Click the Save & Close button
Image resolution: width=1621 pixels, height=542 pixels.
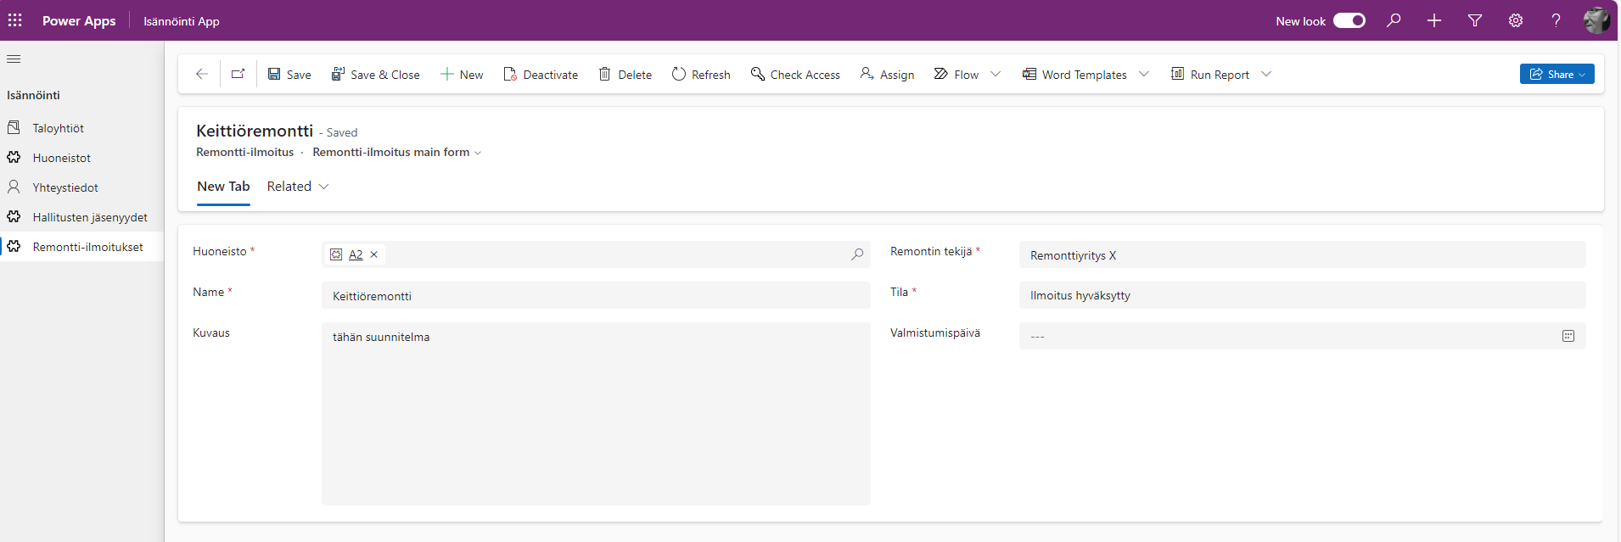click(375, 74)
